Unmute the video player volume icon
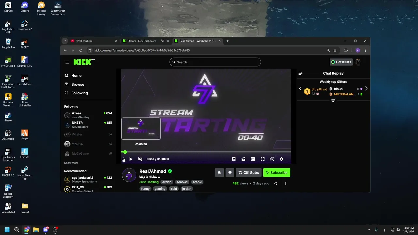 coord(140,159)
